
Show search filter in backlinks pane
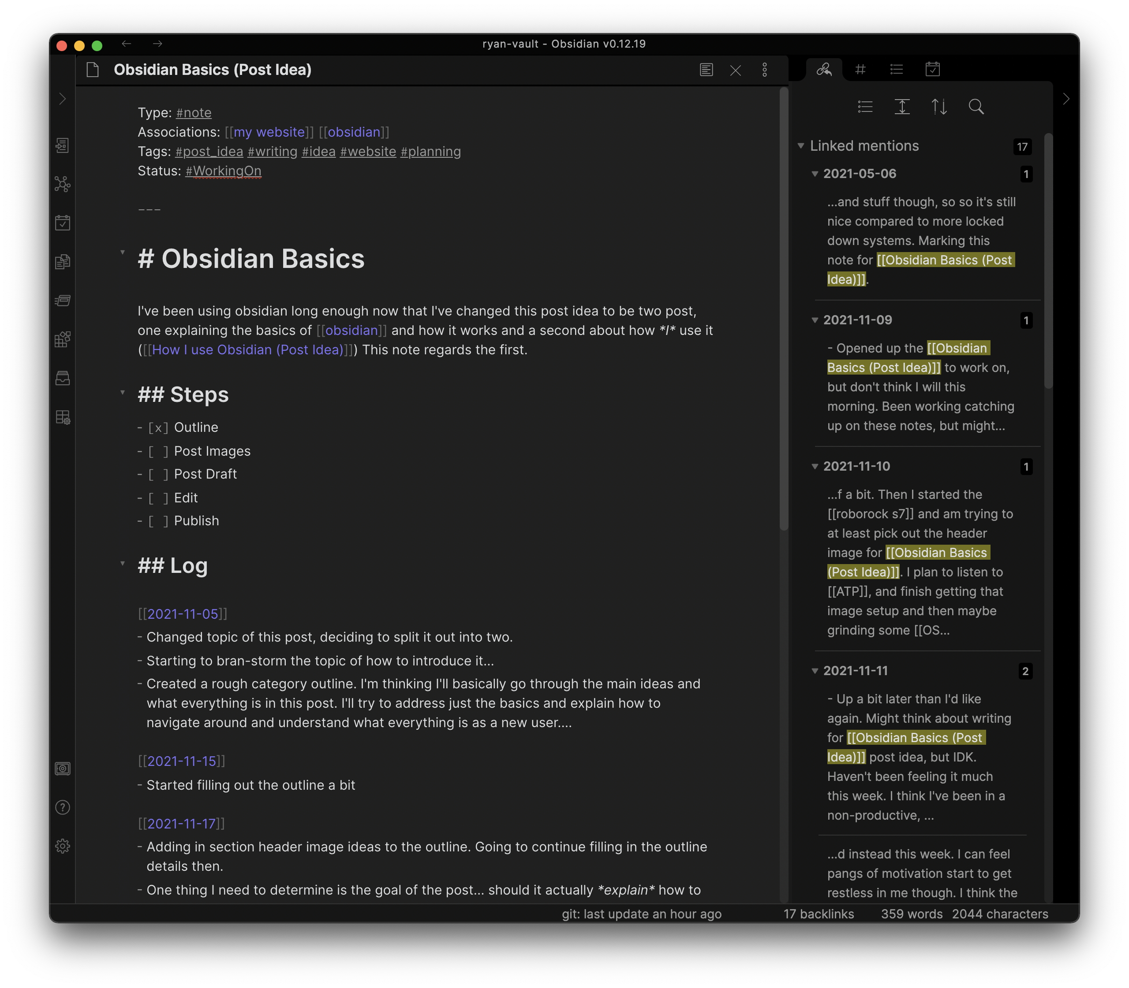(976, 106)
